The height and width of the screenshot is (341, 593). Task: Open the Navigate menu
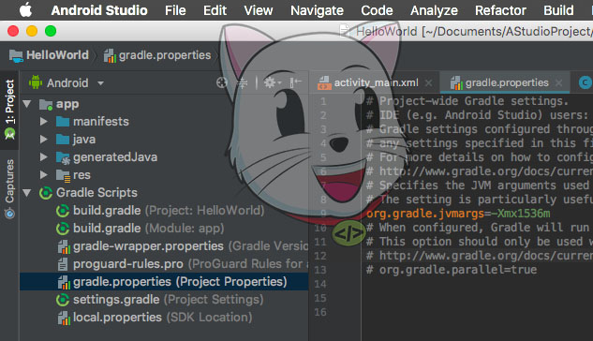[317, 10]
